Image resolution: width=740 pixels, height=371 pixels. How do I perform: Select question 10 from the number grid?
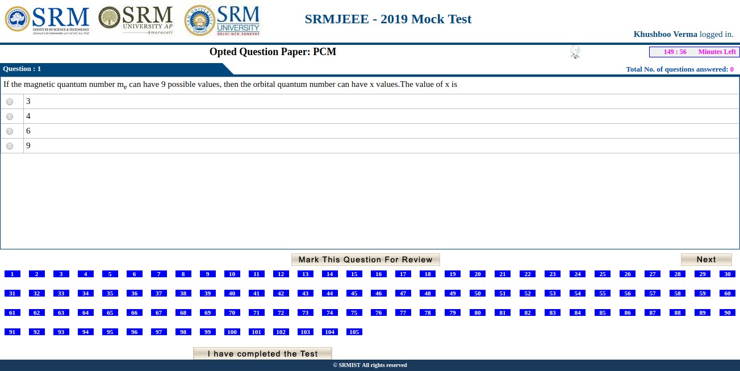(232, 274)
